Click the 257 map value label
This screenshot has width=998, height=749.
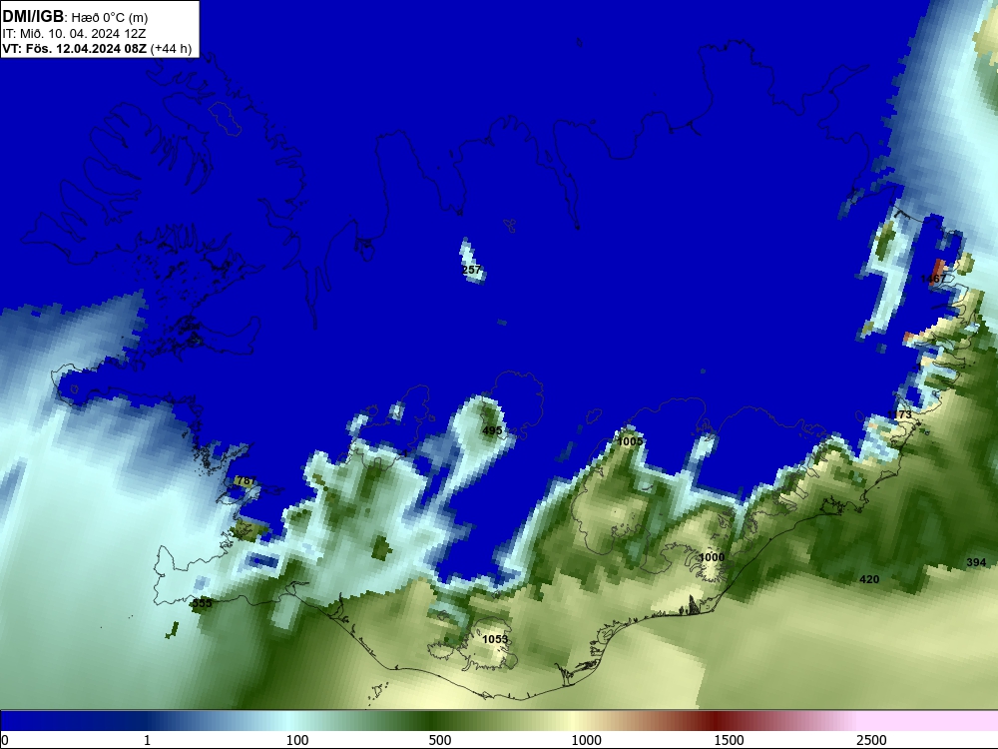coord(472,270)
